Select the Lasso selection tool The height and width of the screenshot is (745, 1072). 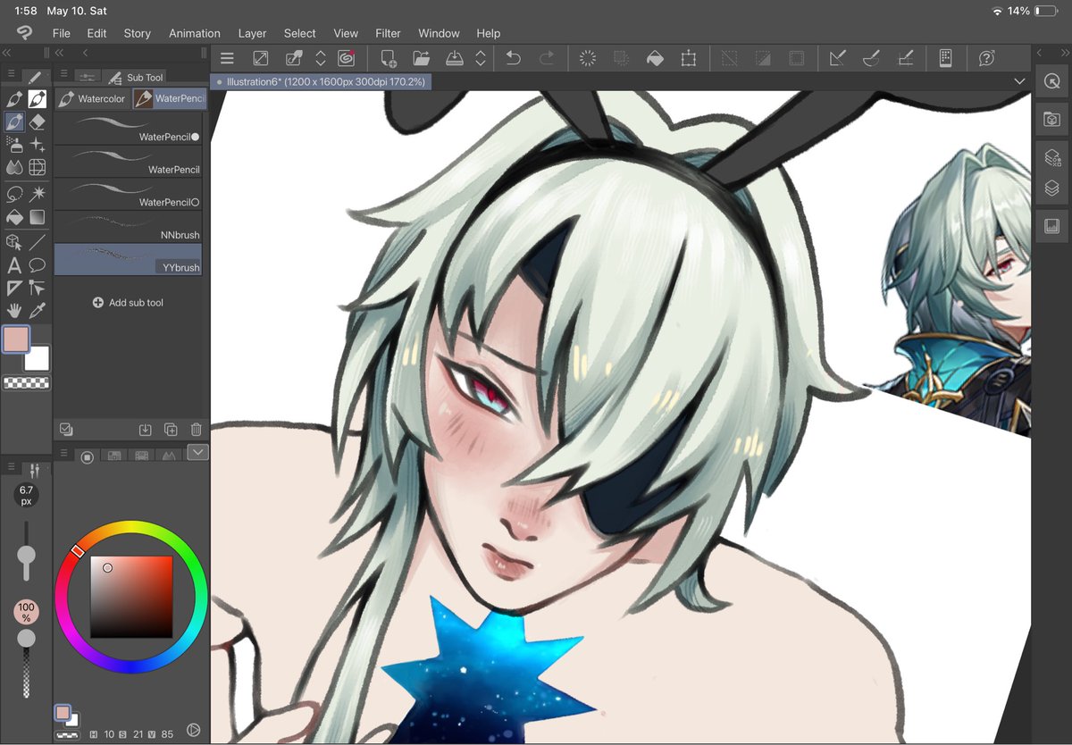tap(14, 193)
